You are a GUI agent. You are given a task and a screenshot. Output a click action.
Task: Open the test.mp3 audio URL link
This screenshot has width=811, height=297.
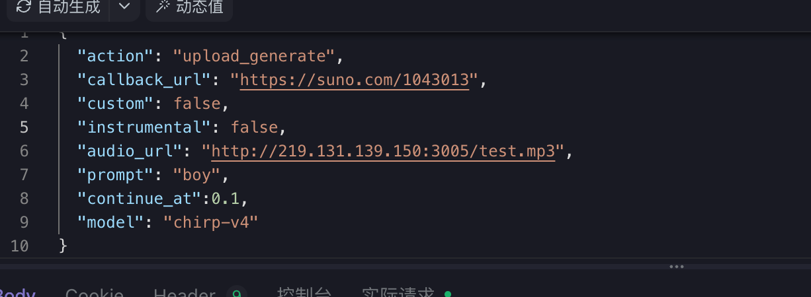(382, 151)
